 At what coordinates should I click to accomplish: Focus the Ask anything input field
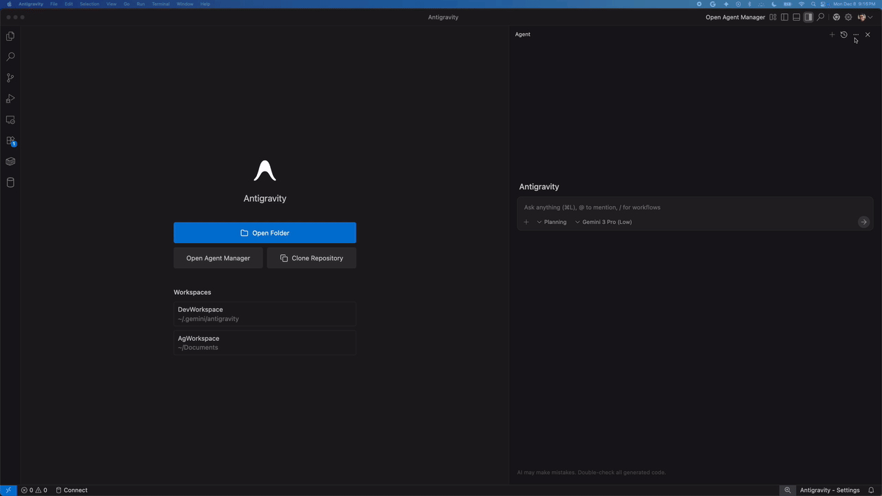(x=695, y=207)
